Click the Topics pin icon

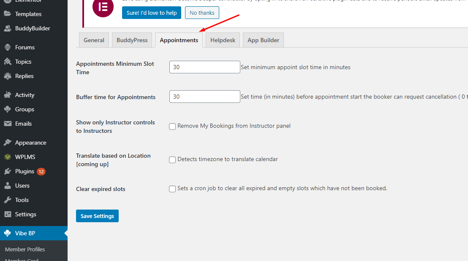tap(8, 62)
